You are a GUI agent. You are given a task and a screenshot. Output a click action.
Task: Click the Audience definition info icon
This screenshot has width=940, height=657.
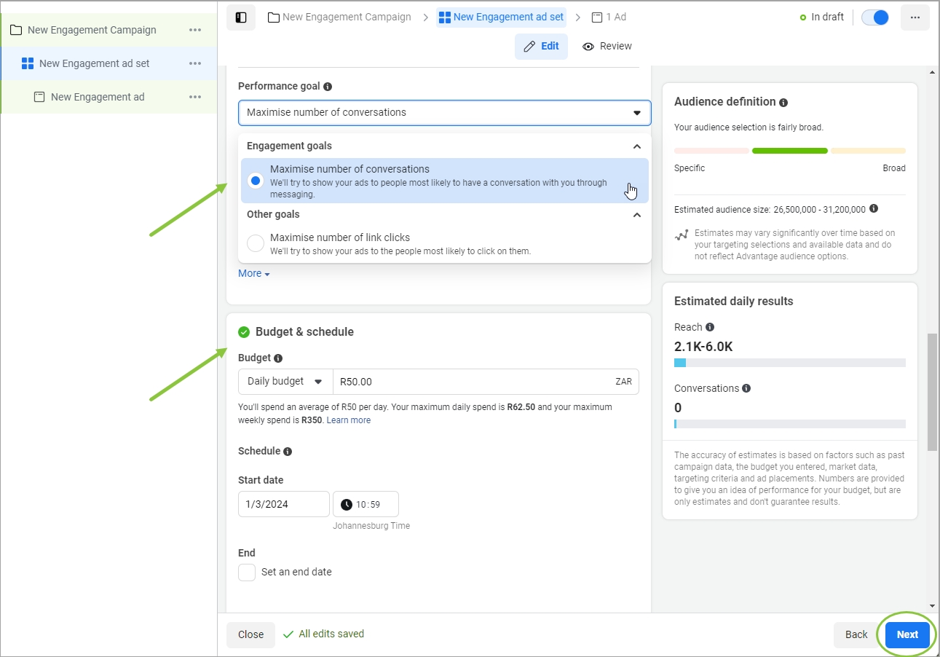(783, 103)
